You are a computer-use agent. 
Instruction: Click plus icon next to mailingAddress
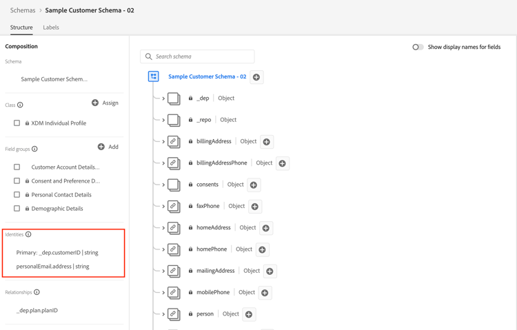point(270,271)
